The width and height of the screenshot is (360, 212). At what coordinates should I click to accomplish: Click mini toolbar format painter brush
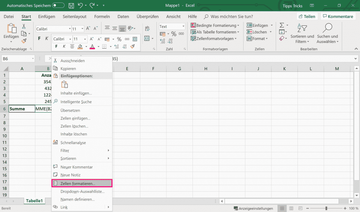[132, 47]
